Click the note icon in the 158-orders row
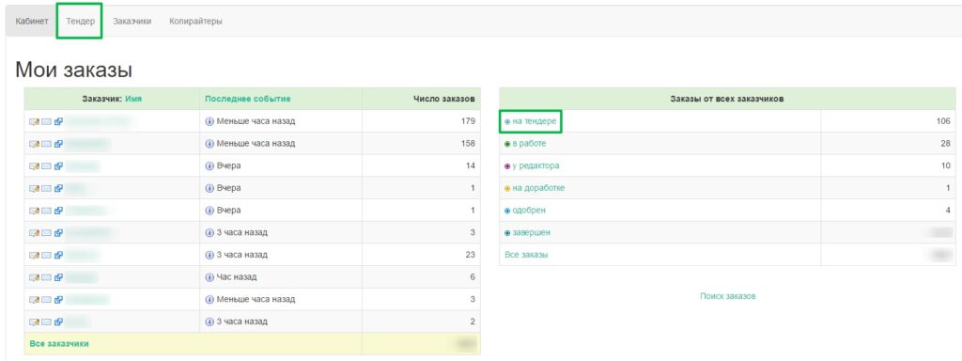The width and height of the screenshot is (962, 361). [x=35, y=144]
